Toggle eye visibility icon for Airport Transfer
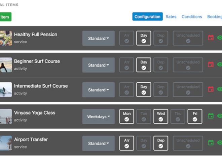Image resolution: width=222 pixels, height=158 pixels. tap(220, 143)
